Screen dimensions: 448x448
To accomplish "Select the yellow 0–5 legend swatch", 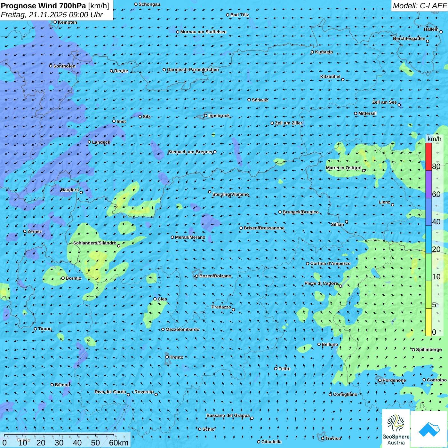I will coord(428,322).
